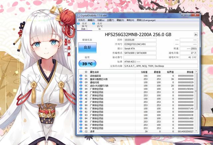Click status orb for attribute AB

click(x=81, y=92)
